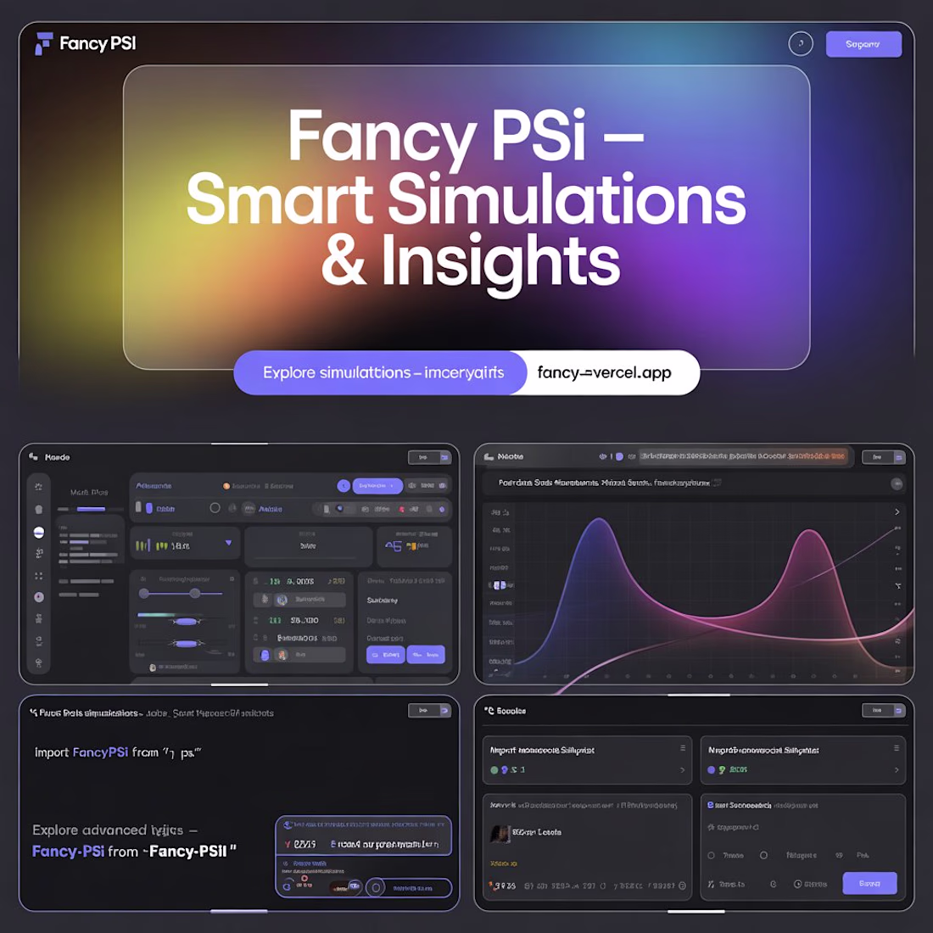The width and height of the screenshot is (933, 933).
Task: Click the empty circle radio in dashboard second row
Action: 215,507
